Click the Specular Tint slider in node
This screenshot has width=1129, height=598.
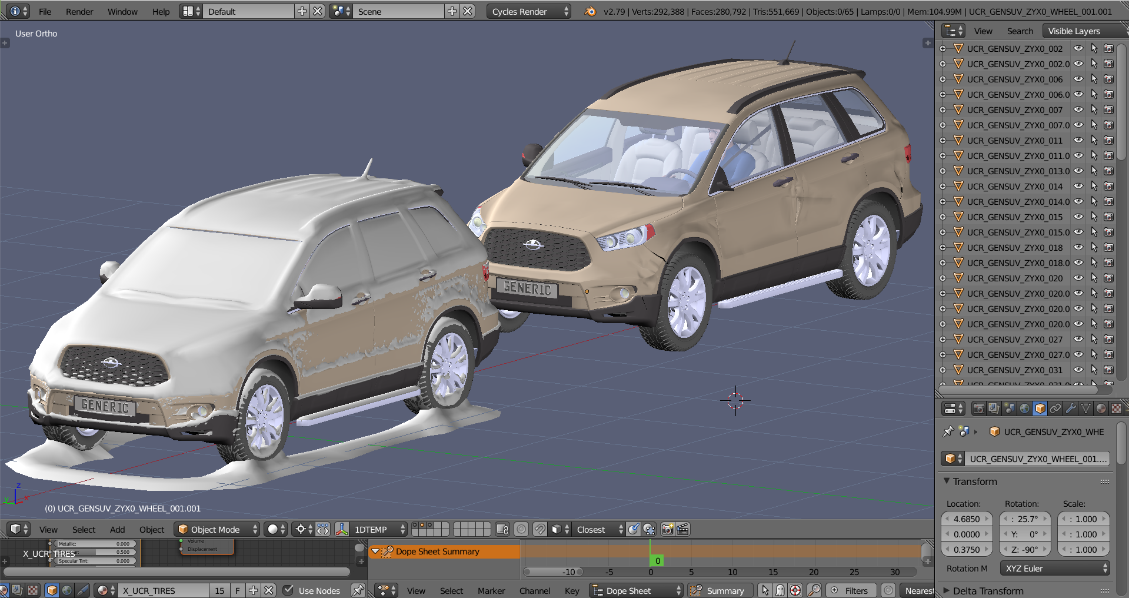(96, 561)
